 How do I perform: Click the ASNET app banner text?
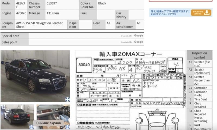pyautogui.click(x=170, y=13)
